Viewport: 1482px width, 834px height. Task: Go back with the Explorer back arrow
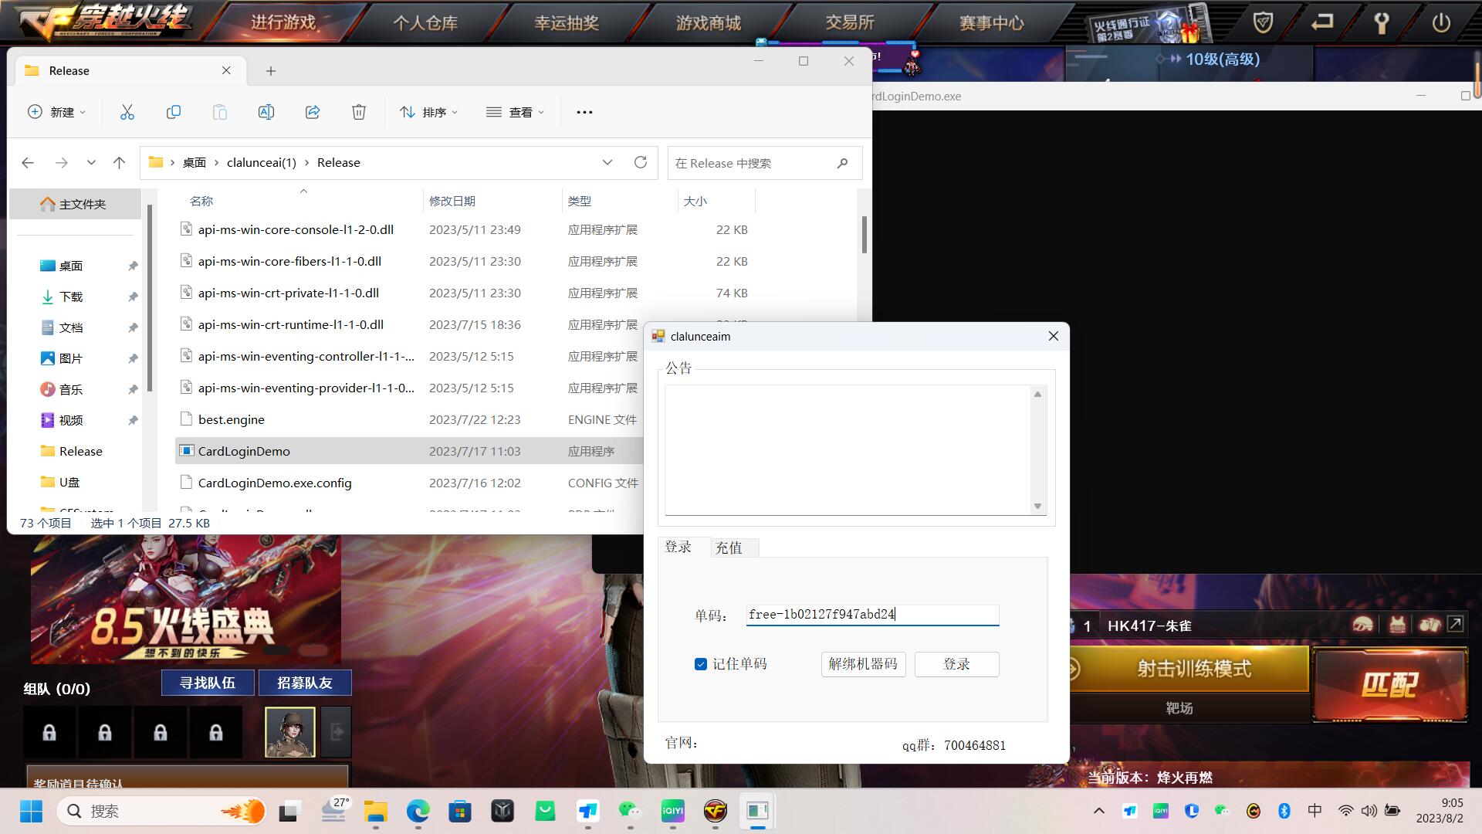click(x=28, y=163)
